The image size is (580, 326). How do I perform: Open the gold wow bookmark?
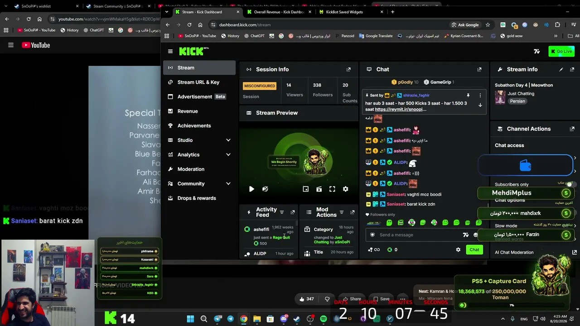511,36
